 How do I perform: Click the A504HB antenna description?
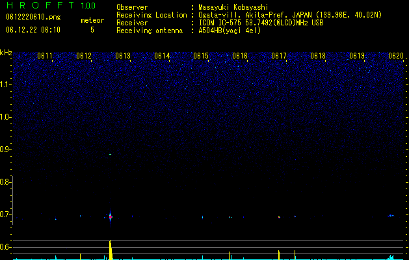click(x=230, y=31)
